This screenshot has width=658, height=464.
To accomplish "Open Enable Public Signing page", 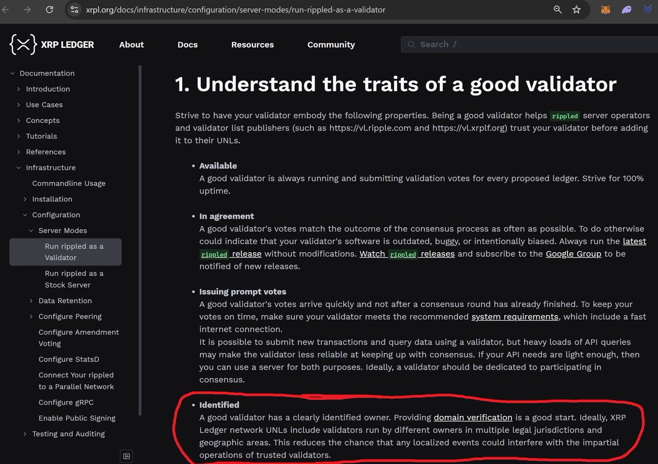I will tap(77, 418).
